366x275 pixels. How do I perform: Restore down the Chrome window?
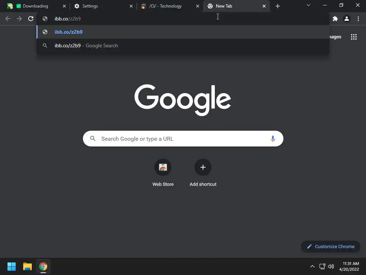pos(341,5)
